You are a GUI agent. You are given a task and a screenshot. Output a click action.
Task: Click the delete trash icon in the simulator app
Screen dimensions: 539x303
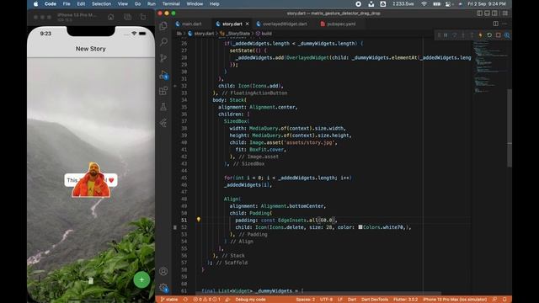(91, 280)
